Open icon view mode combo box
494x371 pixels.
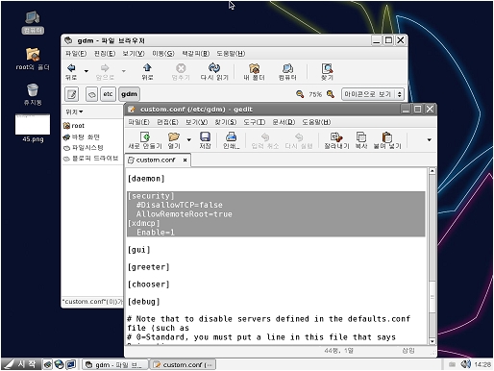pos(373,94)
